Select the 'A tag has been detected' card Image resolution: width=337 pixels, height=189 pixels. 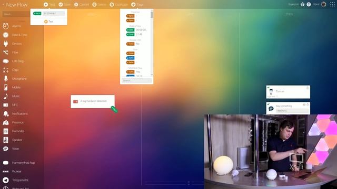tap(93, 101)
